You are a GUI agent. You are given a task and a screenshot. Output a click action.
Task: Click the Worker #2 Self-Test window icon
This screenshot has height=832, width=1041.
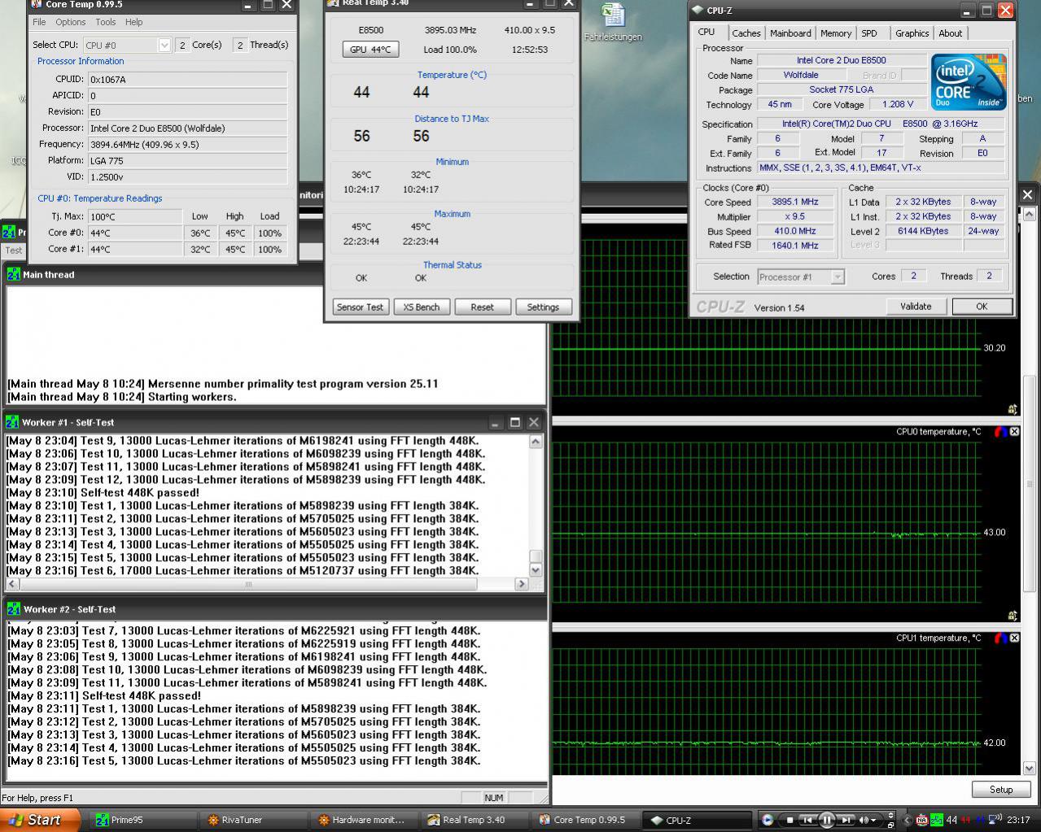tap(12, 609)
